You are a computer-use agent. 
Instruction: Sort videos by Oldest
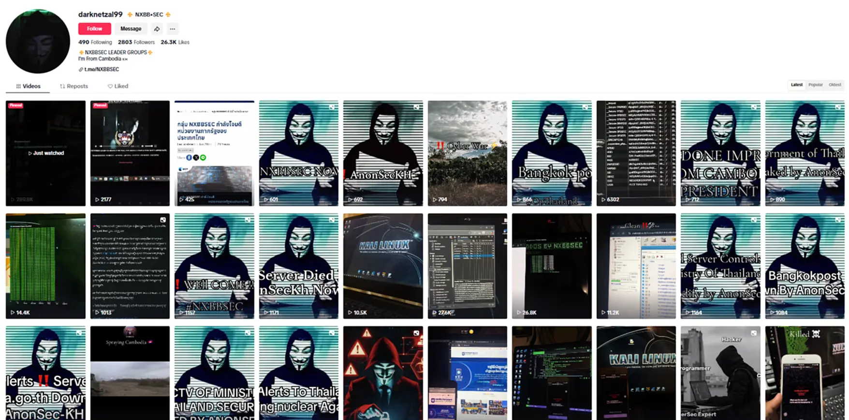tap(835, 85)
